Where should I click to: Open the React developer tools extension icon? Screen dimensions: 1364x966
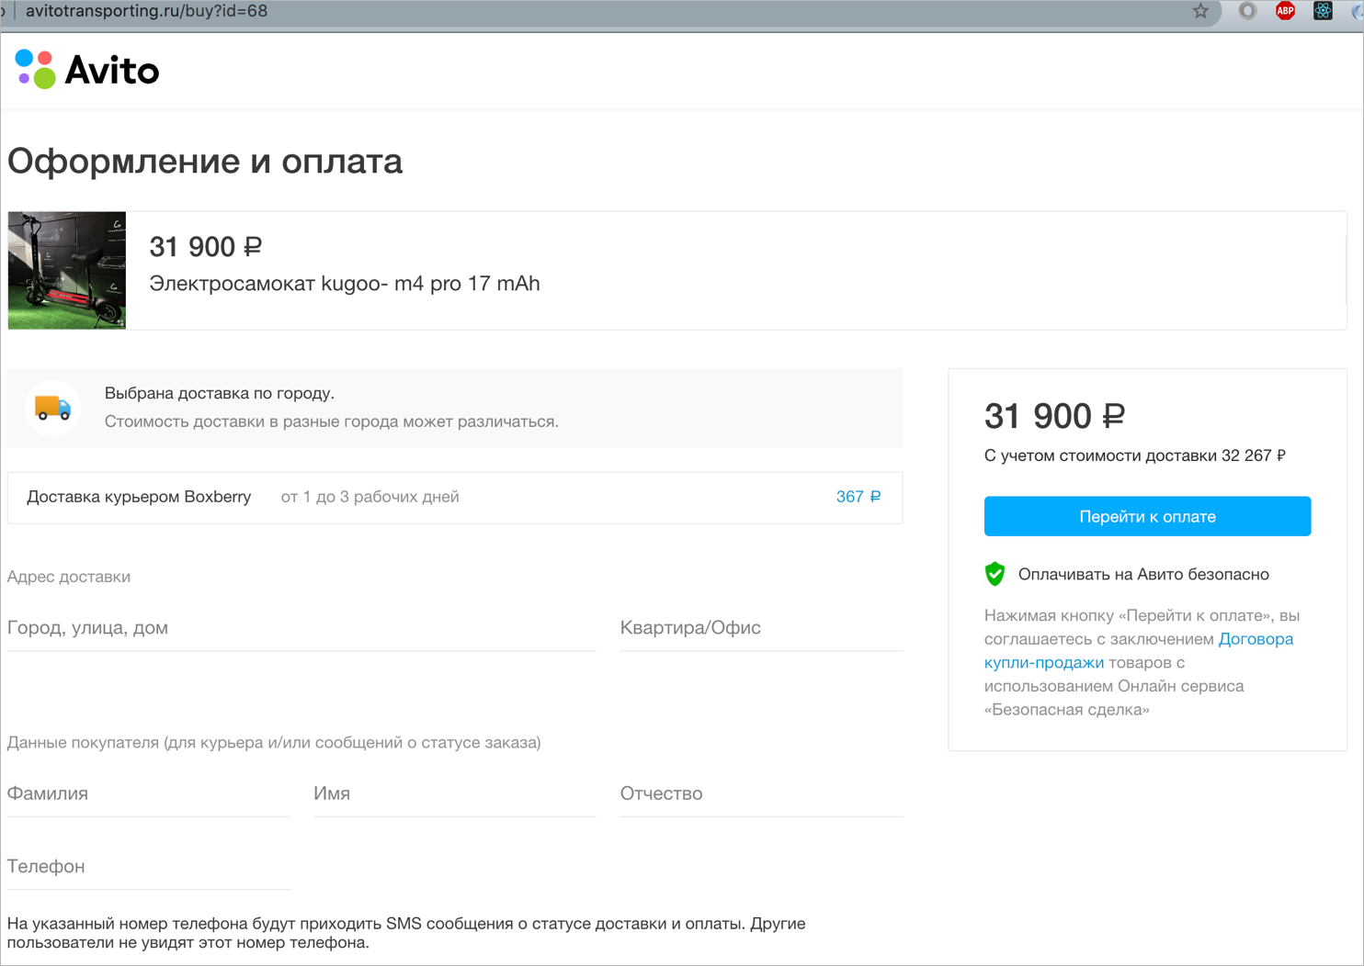1323,11
